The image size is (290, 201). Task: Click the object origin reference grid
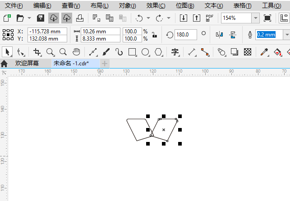(x=8, y=35)
